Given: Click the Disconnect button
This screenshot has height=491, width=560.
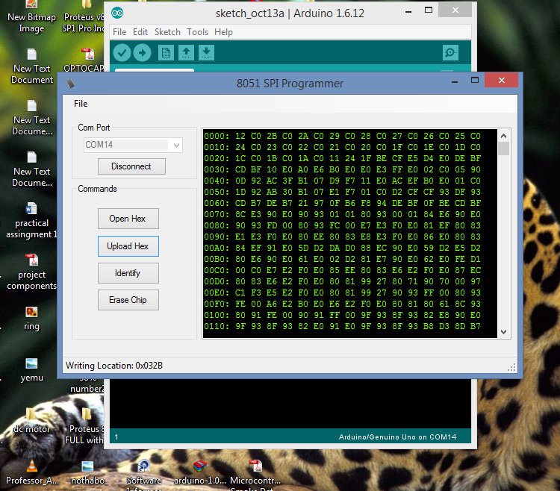Looking at the screenshot, I should click(x=131, y=166).
